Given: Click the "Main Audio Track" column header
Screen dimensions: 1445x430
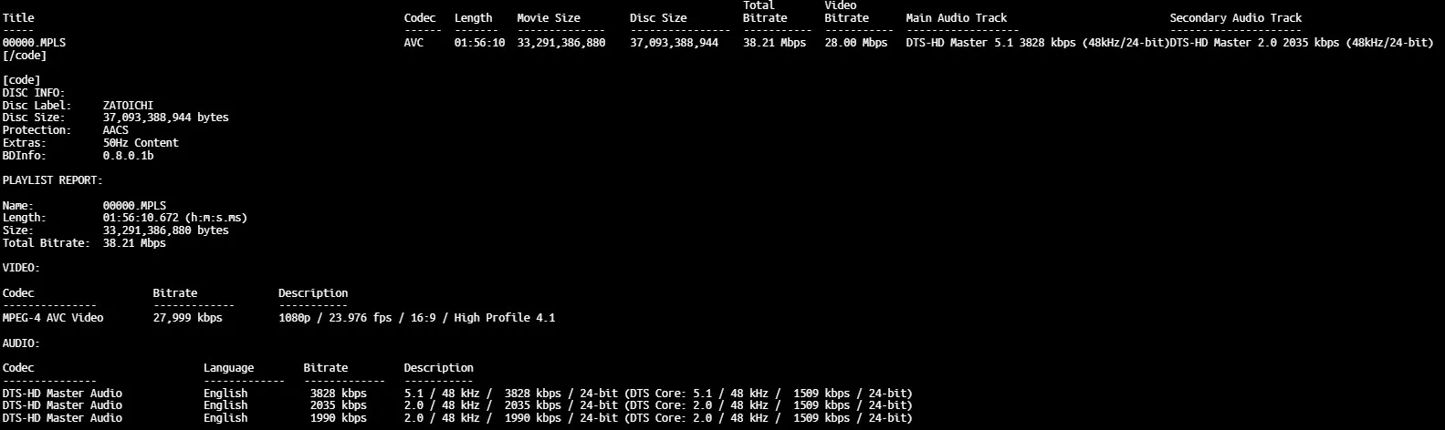Looking at the screenshot, I should click(x=956, y=18).
